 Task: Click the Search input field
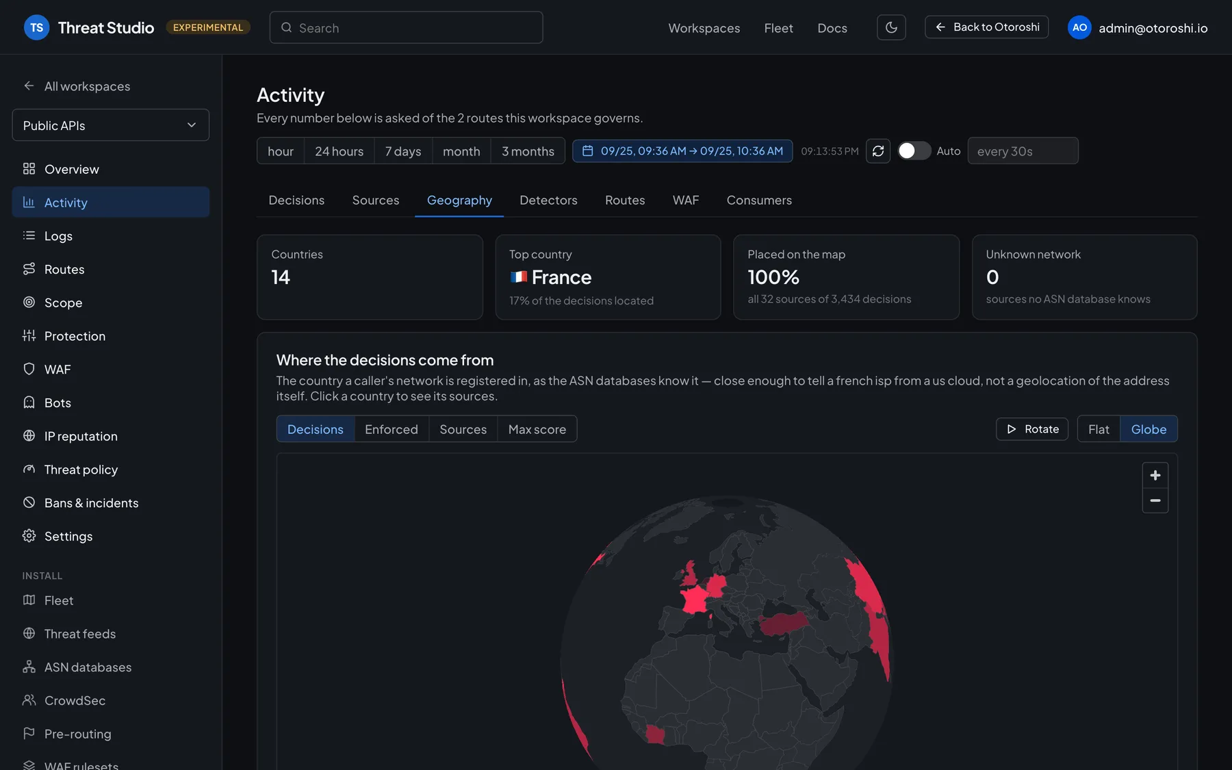(x=406, y=27)
